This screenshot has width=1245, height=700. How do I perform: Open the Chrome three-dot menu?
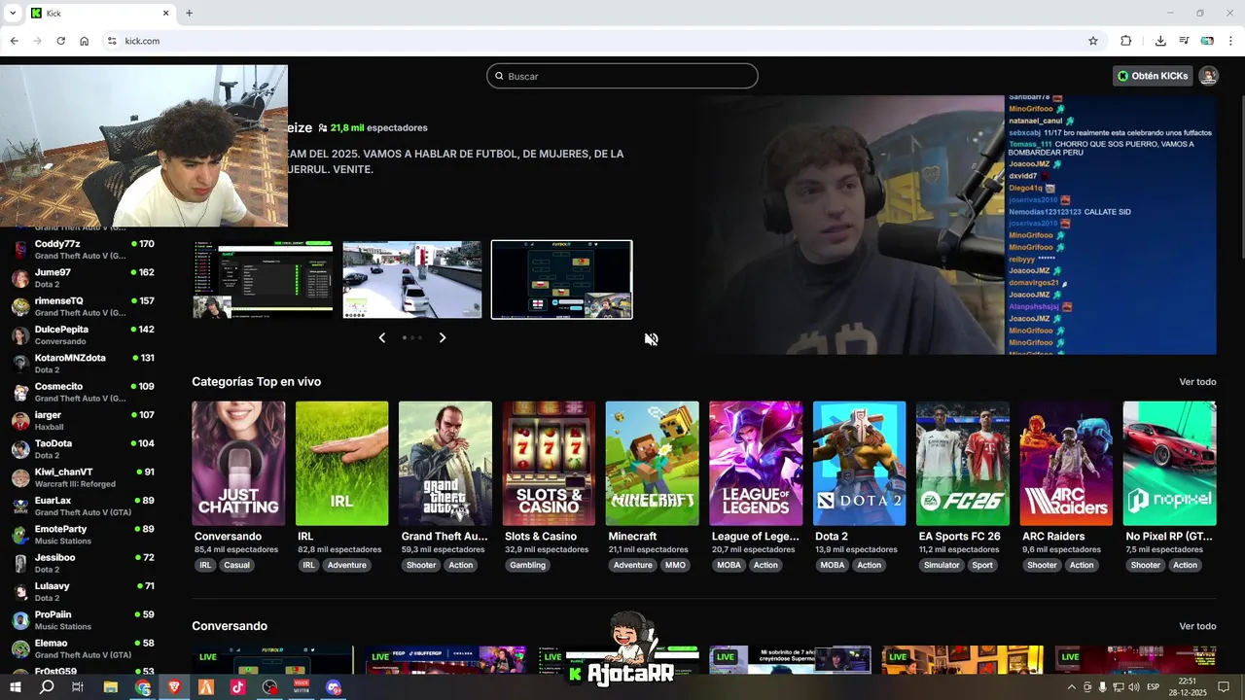click(x=1230, y=41)
